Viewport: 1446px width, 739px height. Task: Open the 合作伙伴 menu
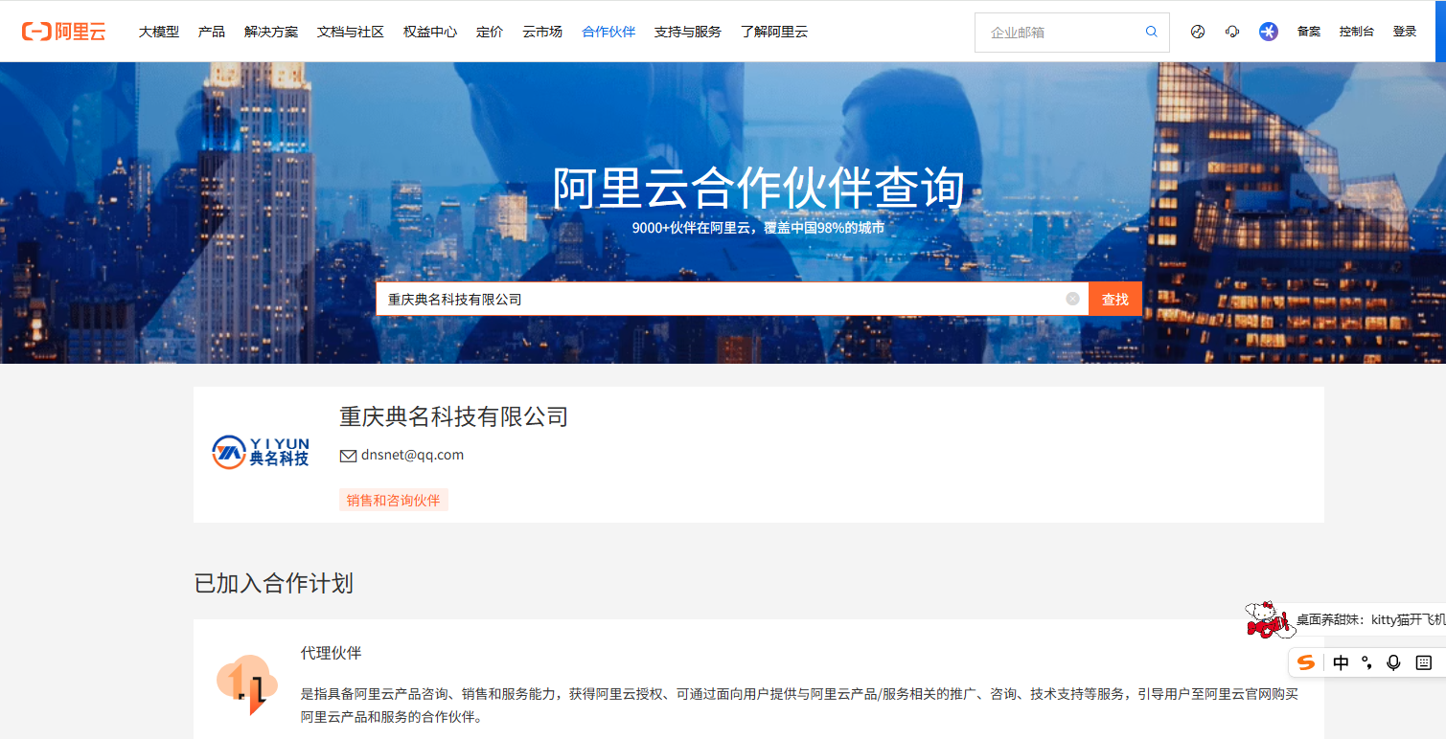608,32
